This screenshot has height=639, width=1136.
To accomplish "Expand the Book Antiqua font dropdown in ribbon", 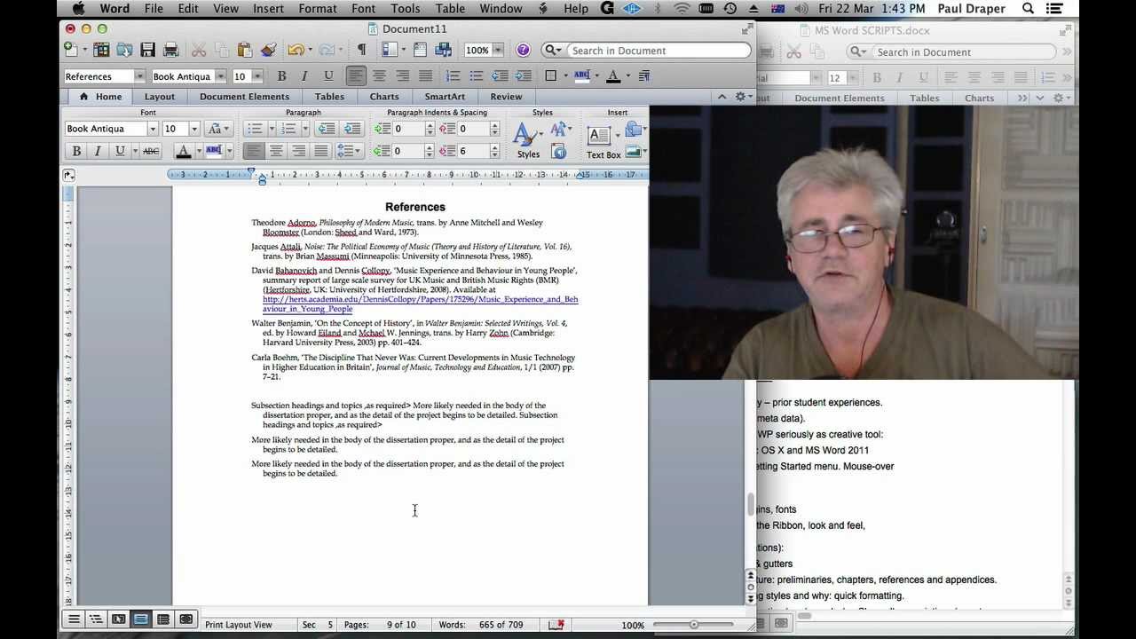I will 152,130.
